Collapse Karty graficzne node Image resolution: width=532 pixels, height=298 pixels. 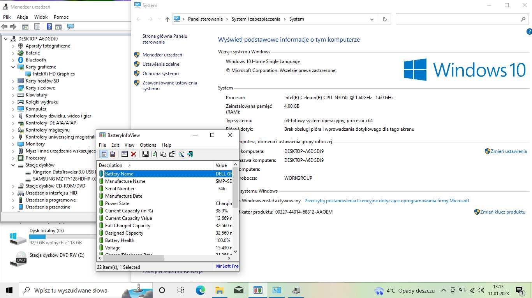13,67
